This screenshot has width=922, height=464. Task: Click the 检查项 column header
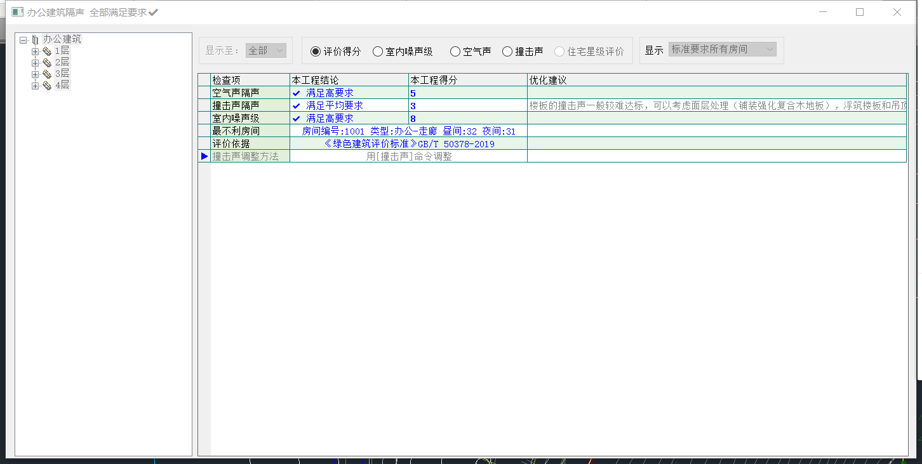click(250, 80)
